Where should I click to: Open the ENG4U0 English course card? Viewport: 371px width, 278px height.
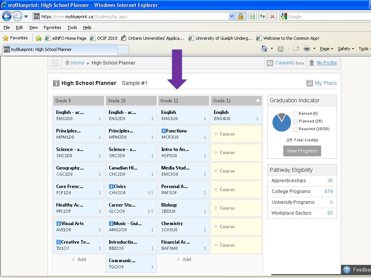tap(236, 115)
